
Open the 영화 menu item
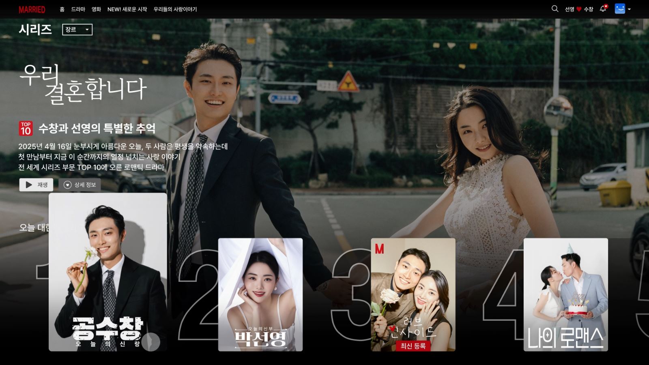(x=96, y=9)
